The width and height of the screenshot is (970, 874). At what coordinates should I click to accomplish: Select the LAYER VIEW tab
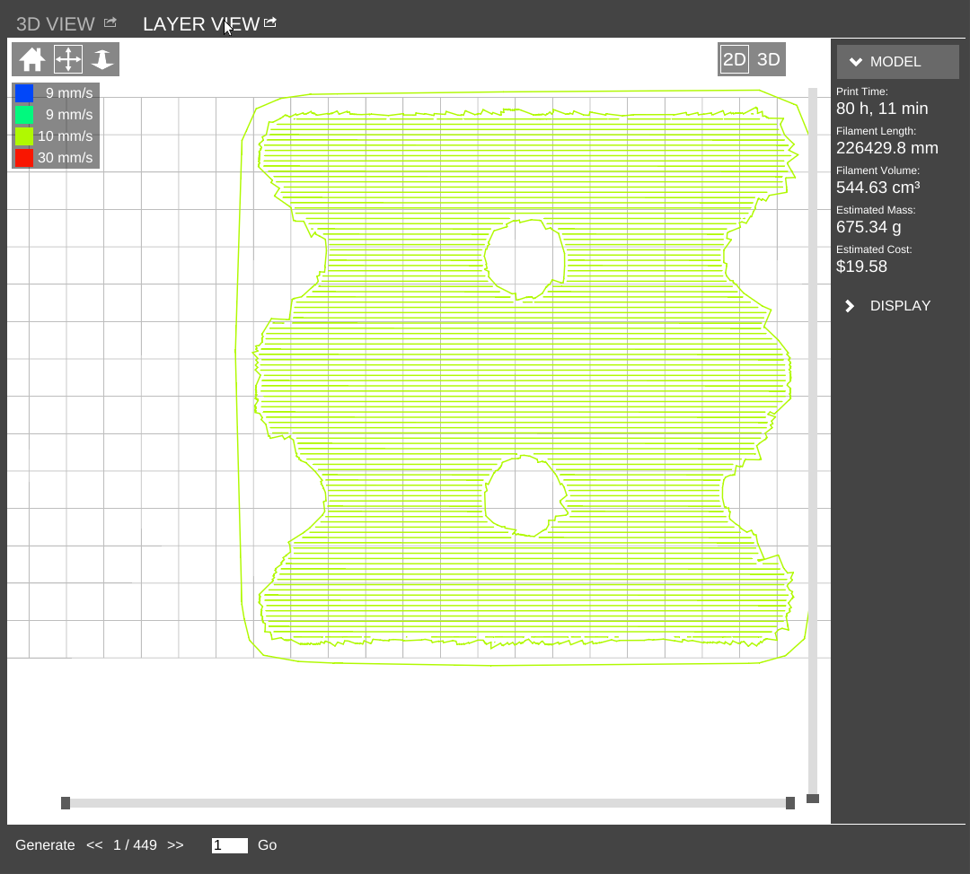200,24
